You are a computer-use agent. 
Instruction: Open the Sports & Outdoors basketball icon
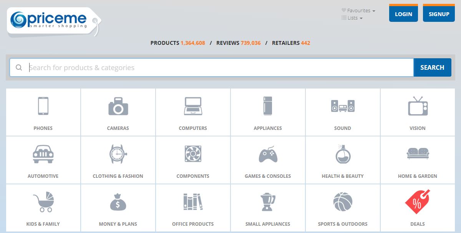coord(343,202)
